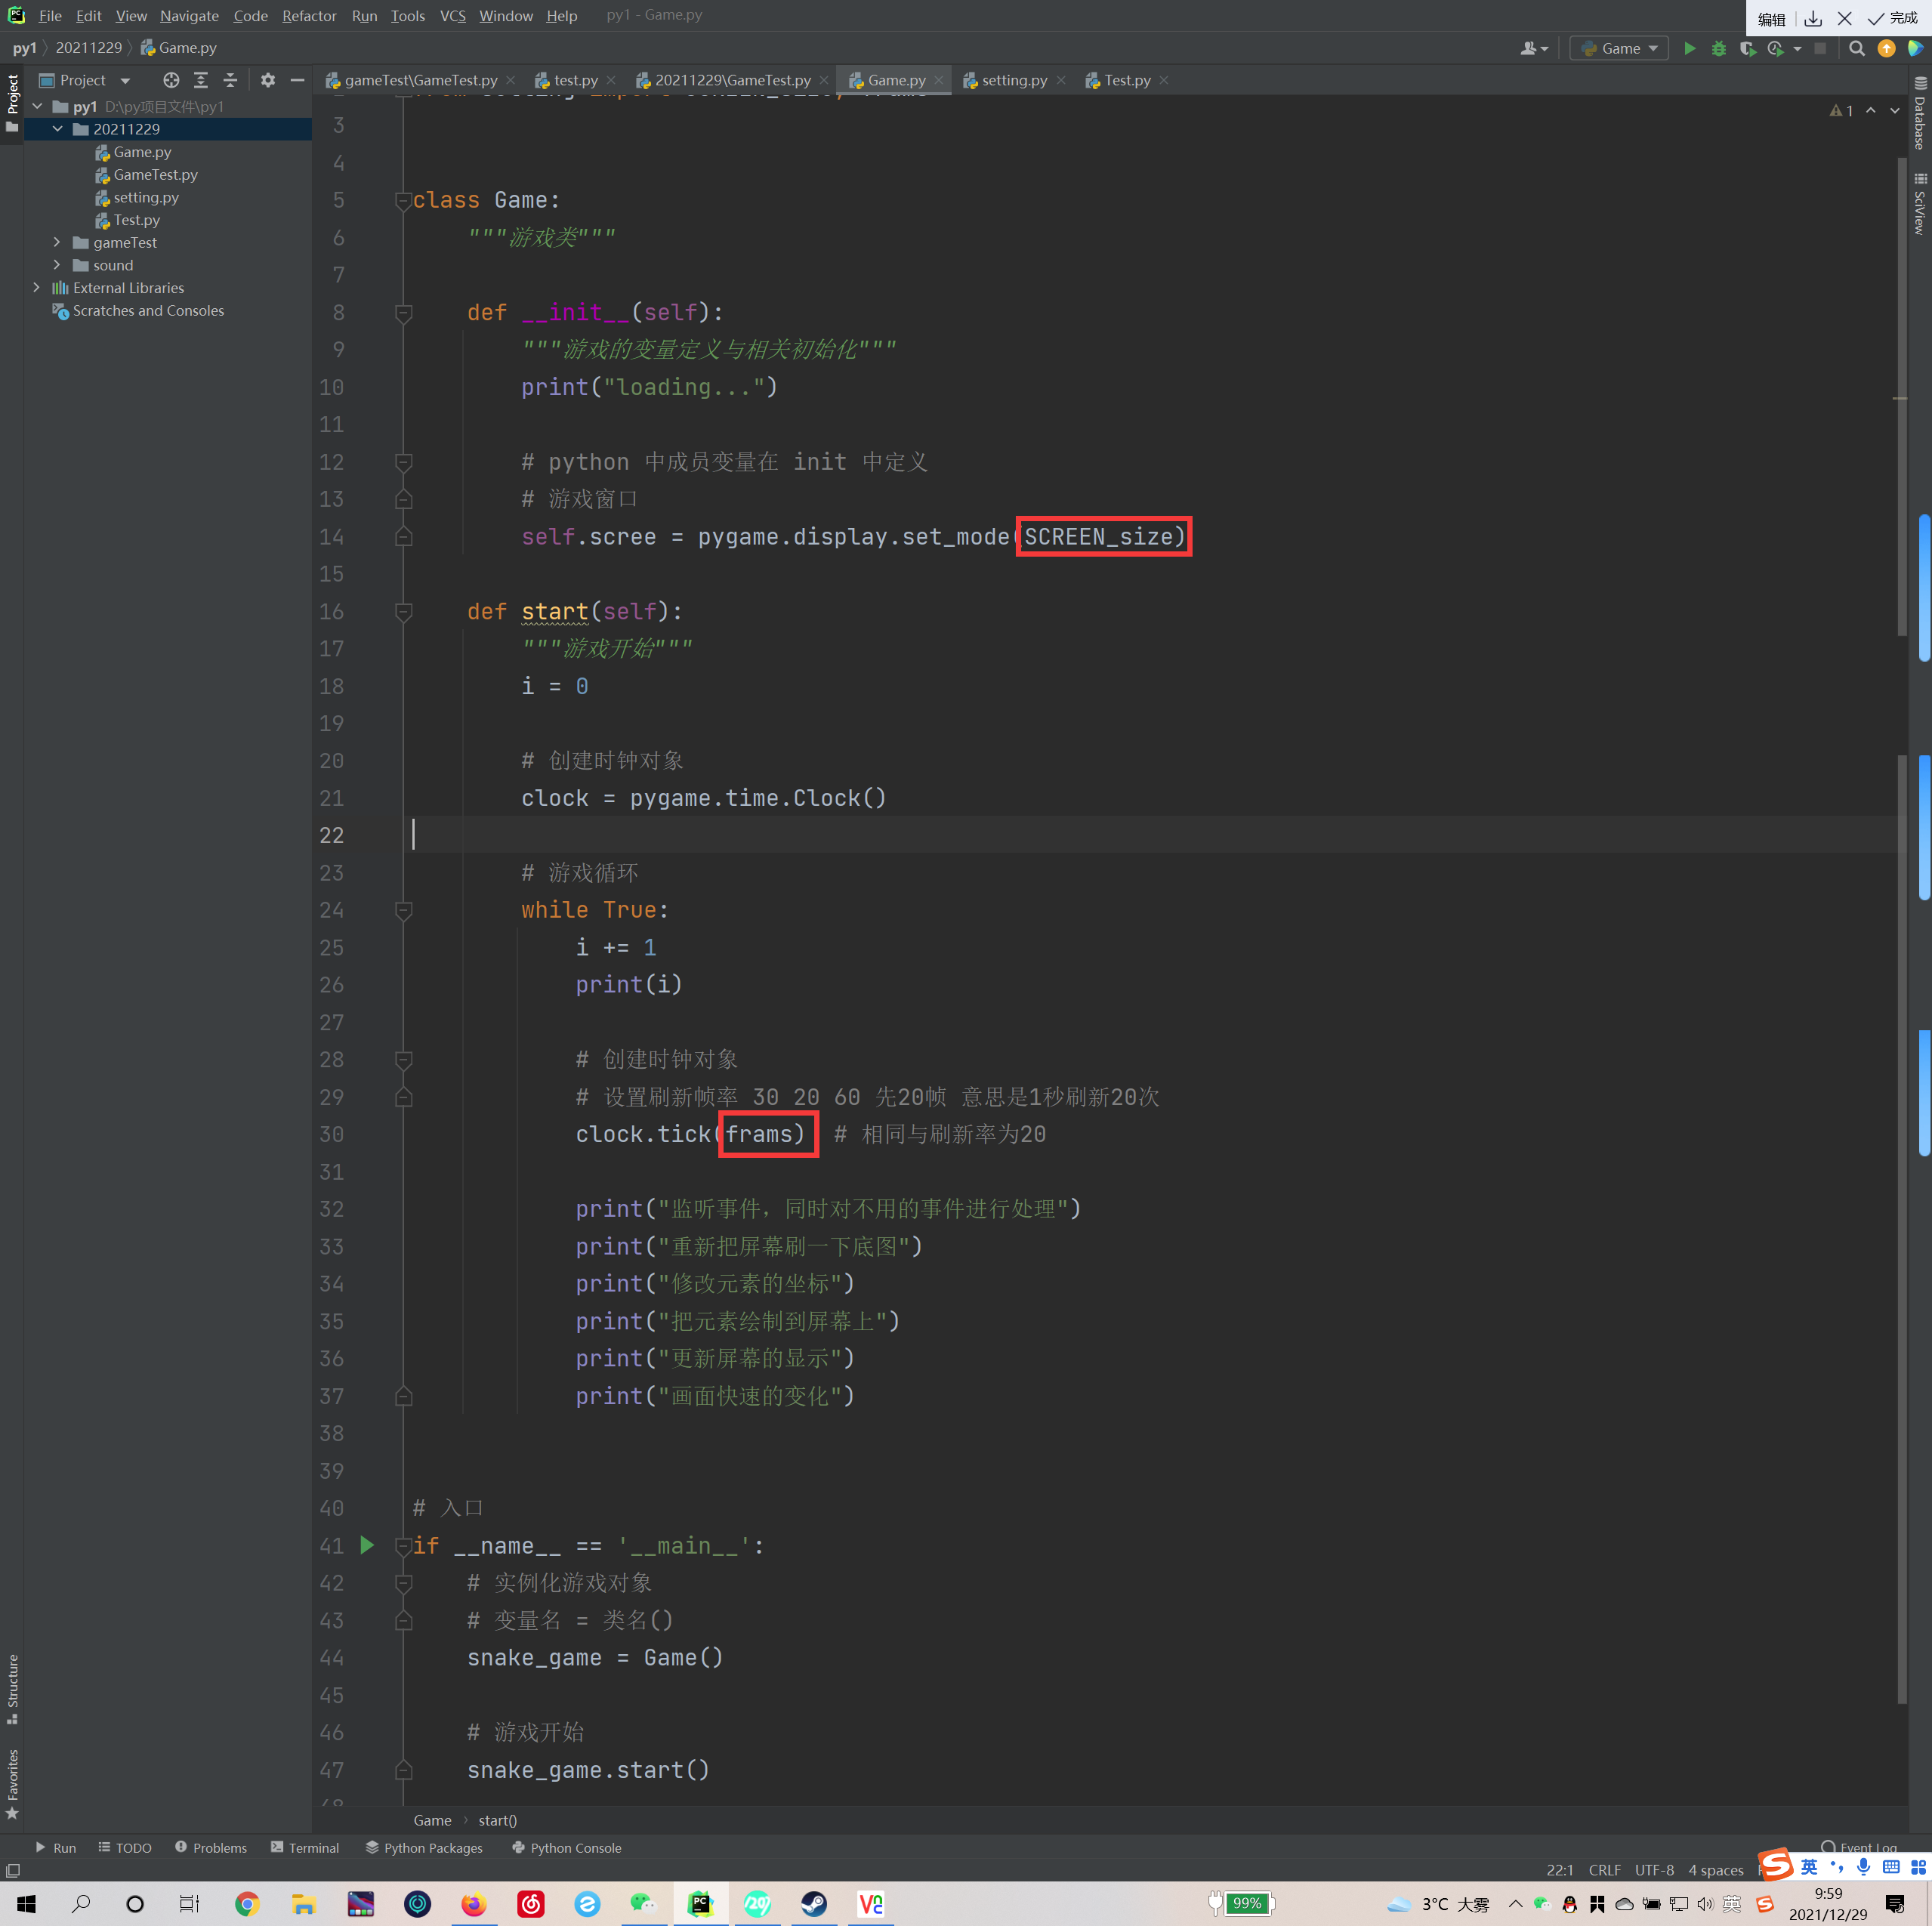Open the Refactor menu
The width and height of the screenshot is (1932, 1926).
coord(309,16)
